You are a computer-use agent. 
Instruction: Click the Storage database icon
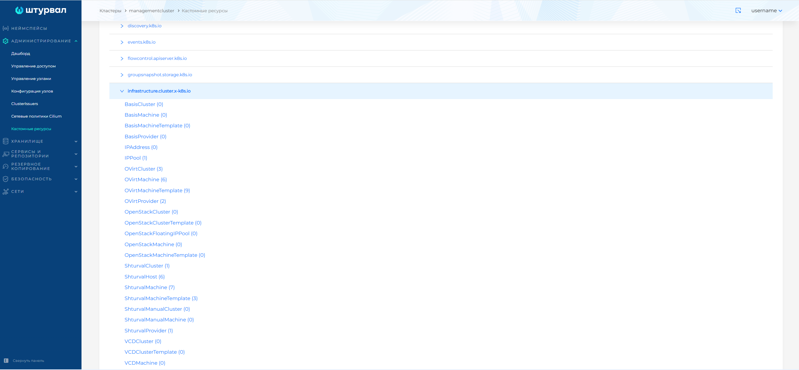click(5, 141)
